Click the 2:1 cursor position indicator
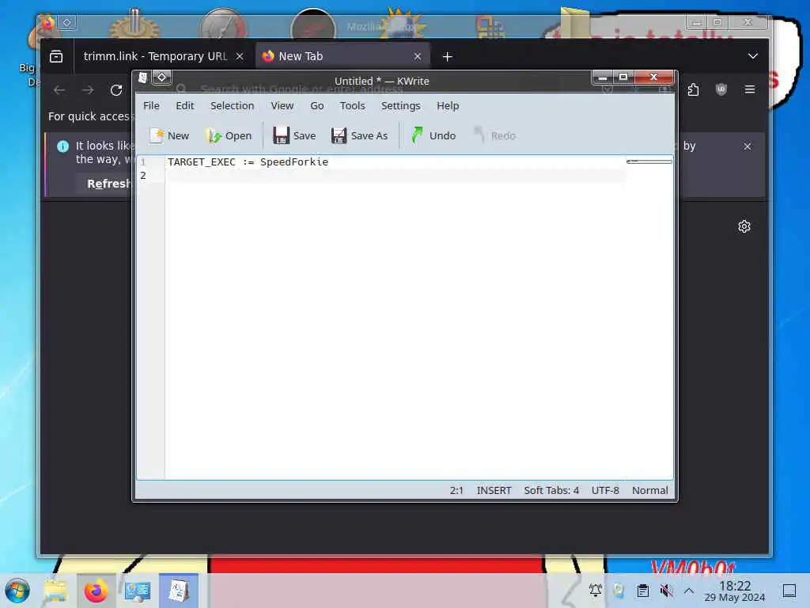 point(456,490)
